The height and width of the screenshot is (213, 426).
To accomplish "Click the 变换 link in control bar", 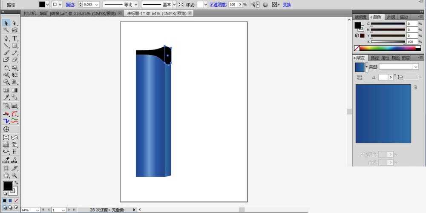I will tap(287, 5).
